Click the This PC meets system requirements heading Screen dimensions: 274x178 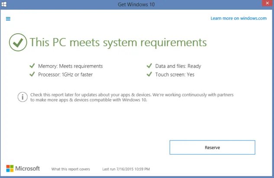pos(118,42)
